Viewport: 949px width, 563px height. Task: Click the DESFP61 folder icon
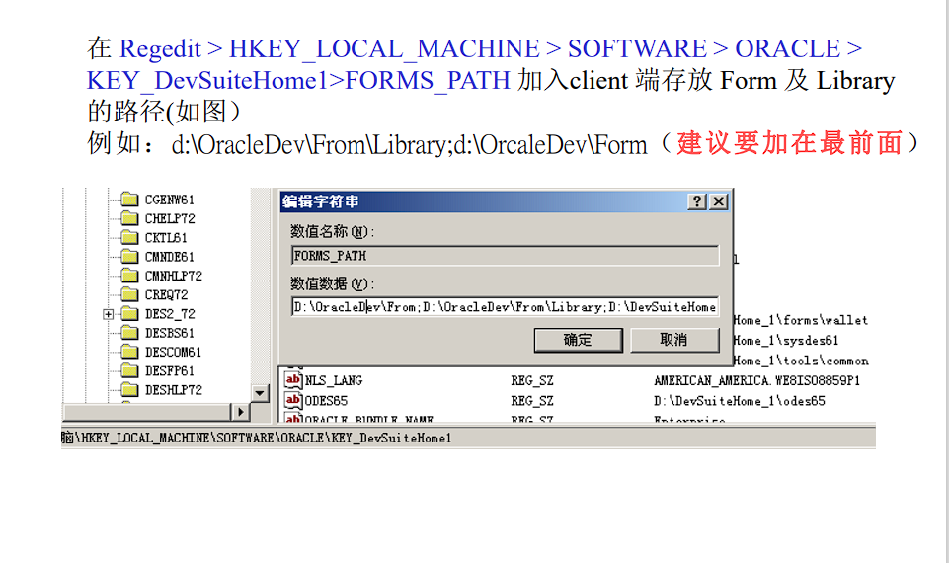(129, 370)
